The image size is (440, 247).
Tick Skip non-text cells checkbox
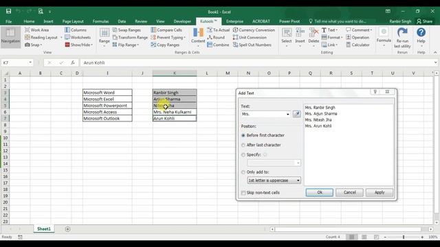point(243,193)
